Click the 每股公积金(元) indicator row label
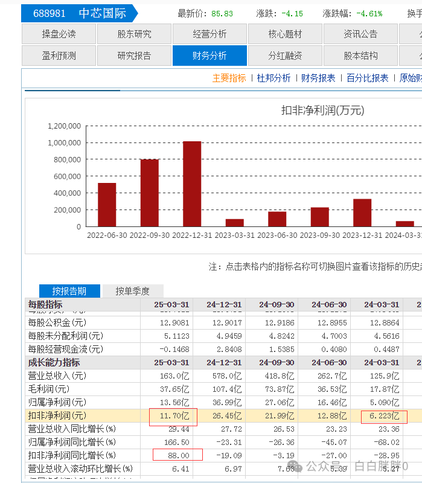Viewport: 422px width, 483px height. pos(57,323)
